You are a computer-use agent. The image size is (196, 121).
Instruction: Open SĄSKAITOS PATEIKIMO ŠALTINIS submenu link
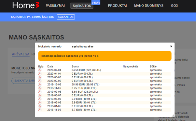click(x=32, y=17)
